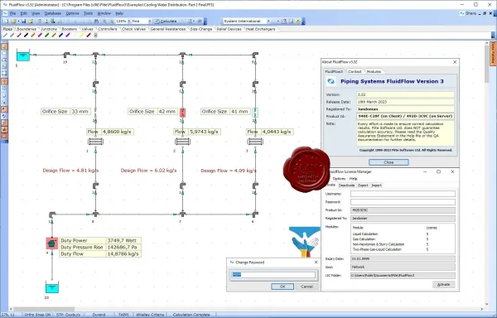This screenshot has width=497, height=318.
Task: Click the horizontal scrollbar thumb
Action: pos(44,309)
